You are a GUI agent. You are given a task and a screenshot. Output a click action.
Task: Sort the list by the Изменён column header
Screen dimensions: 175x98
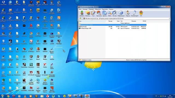tap(135, 21)
